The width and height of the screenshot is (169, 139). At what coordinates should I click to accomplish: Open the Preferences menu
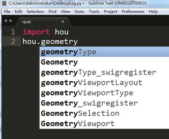coord(133,12)
